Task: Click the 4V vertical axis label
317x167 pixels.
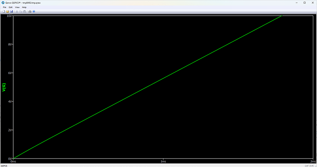Action: [x=10, y=101]
